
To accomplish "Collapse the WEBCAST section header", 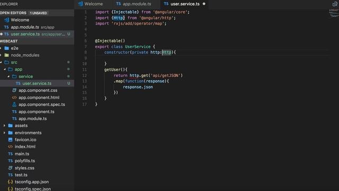I will click(x=37, y=41).
